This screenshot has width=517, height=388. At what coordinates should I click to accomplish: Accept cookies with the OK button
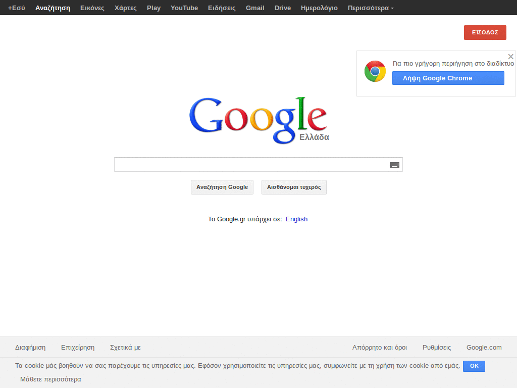[x=474, y=366]
